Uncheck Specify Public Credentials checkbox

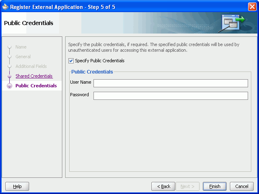[71, 61]
